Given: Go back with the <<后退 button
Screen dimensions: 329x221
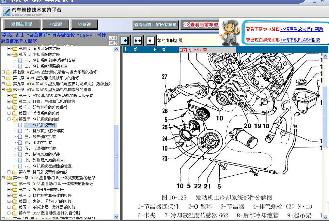Looking at the screenshot, I should (x=55, y=24).
